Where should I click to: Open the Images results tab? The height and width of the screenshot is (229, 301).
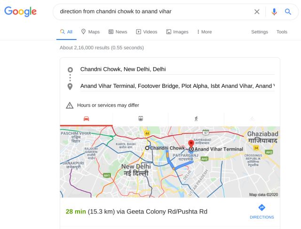[177, 32]
